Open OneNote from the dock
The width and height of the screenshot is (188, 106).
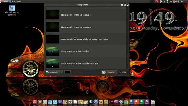pos(147,102)
